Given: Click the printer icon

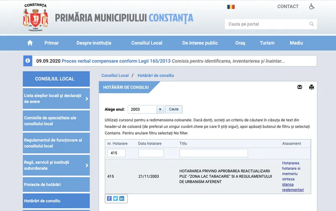Looking at the screenshot, I should pyautogui.click(x=311, y=87).
